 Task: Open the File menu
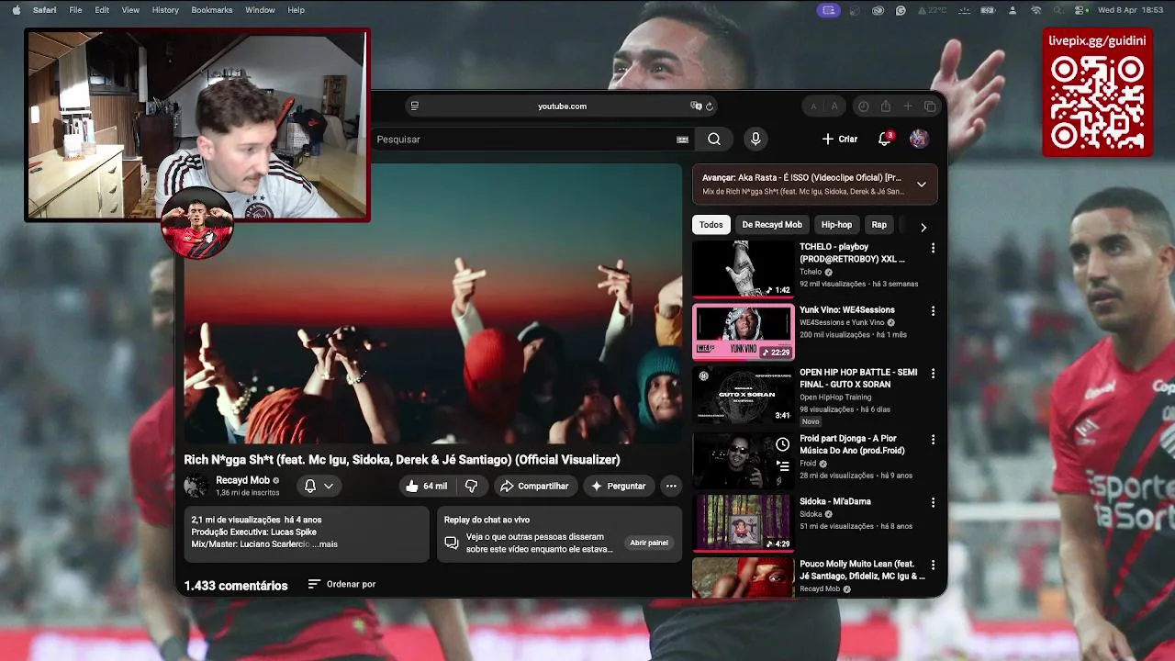pyautogui.click(x=75, y=10)
